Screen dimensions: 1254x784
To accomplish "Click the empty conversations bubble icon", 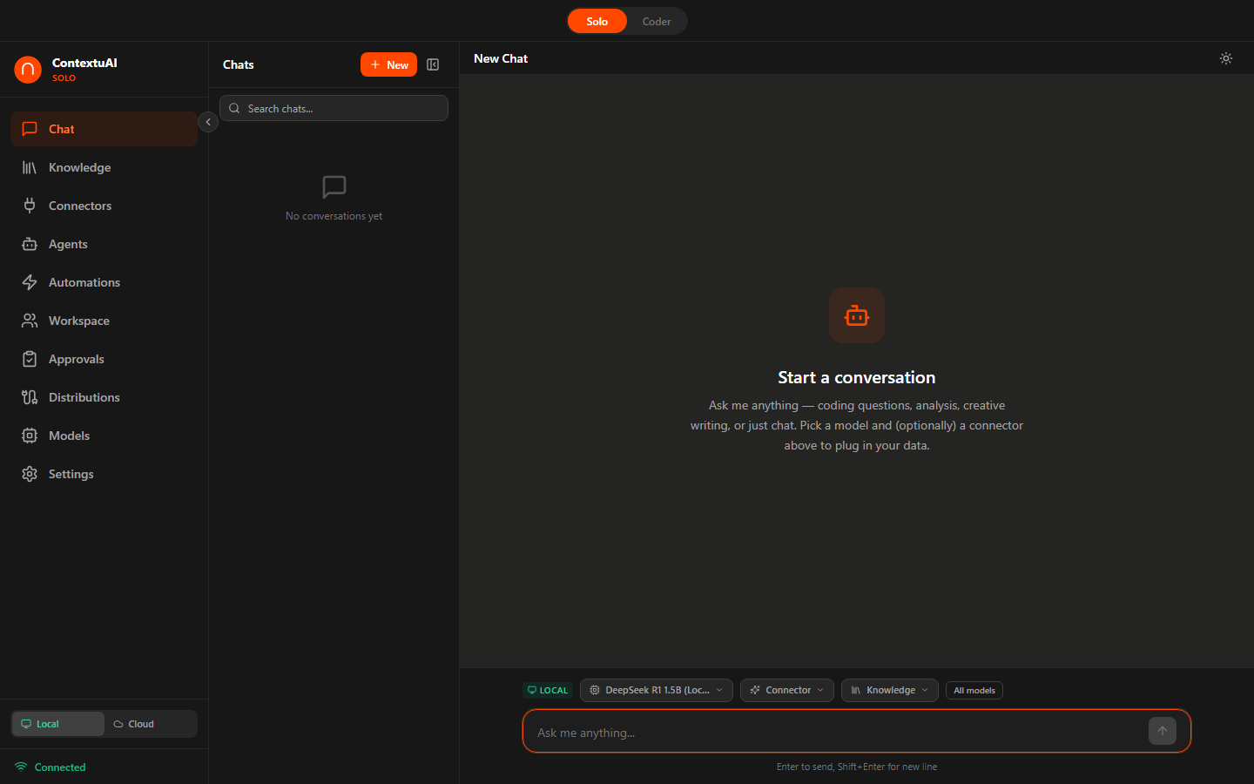I will coord(334,186).
